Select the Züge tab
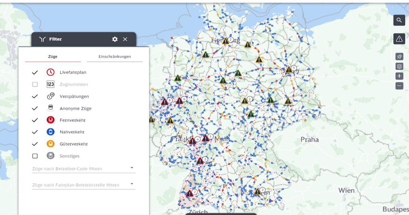409x215 pixels. pyautogui.click(x=53, y=56)
